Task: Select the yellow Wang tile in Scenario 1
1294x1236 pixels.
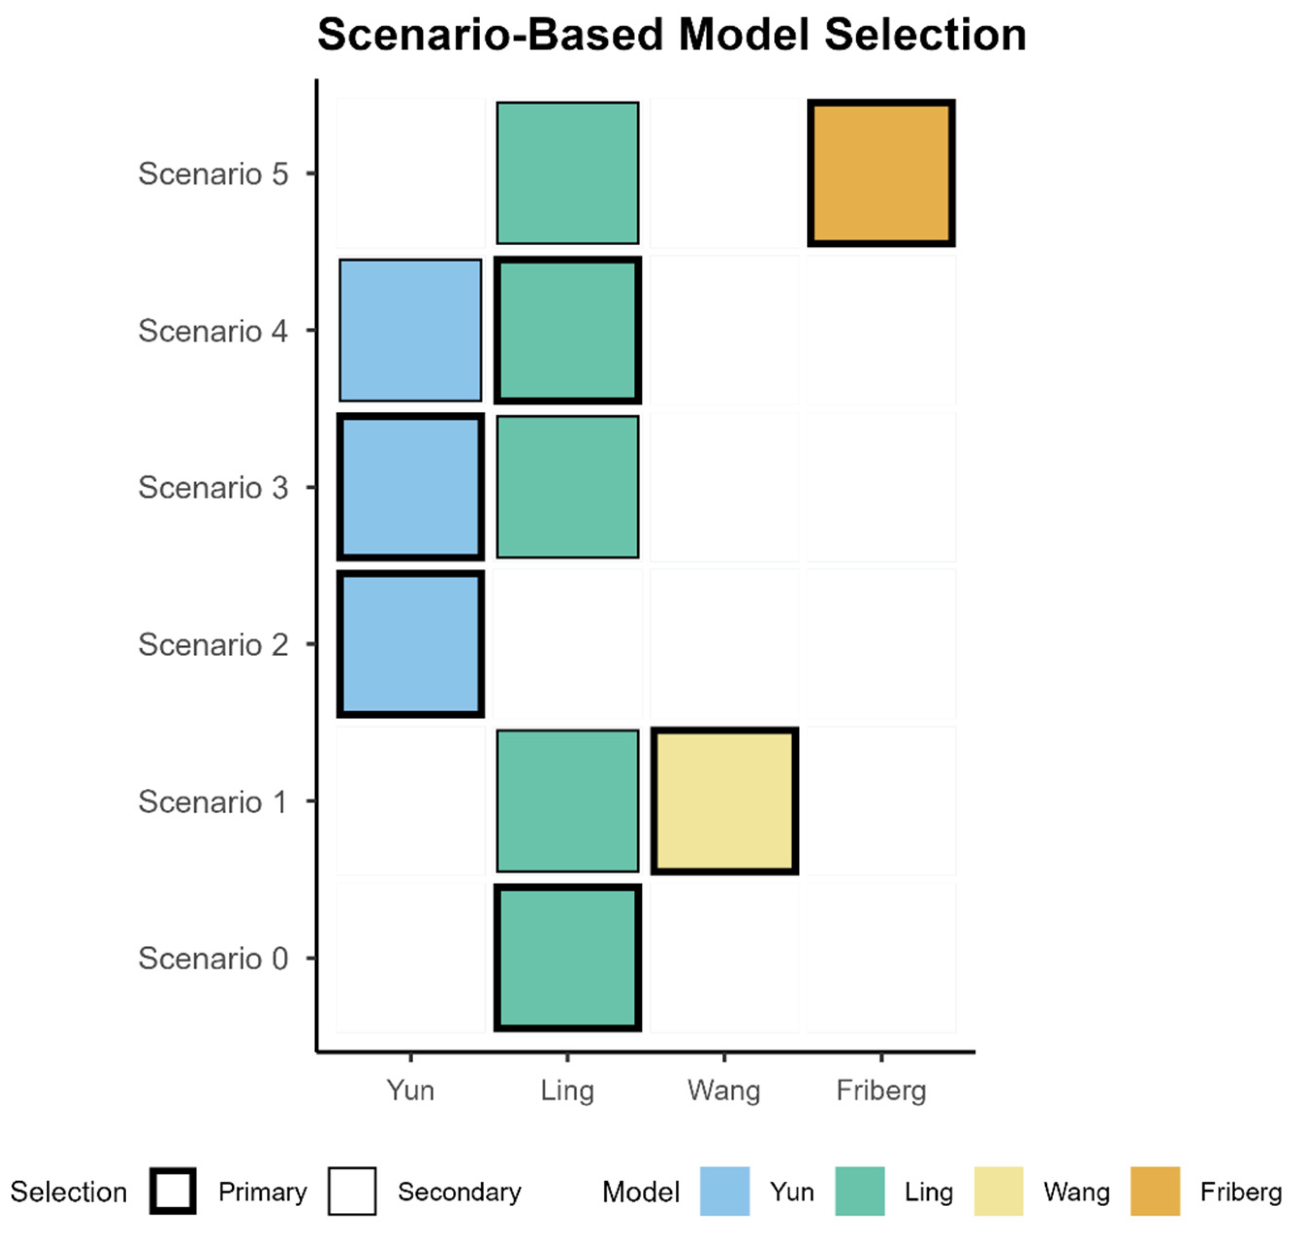Action: (724, 801)
